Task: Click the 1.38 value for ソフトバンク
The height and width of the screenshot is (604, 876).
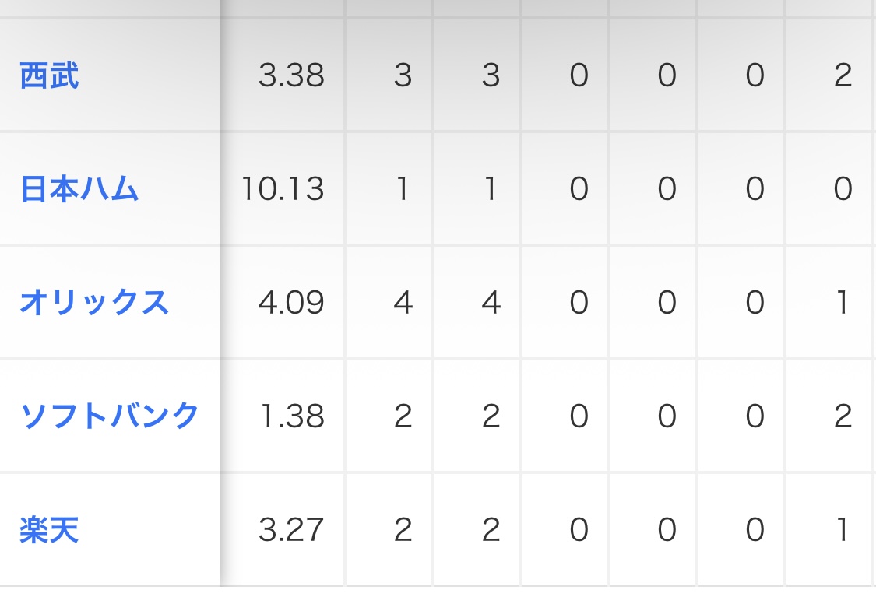Action: click(x=291, y=416)
